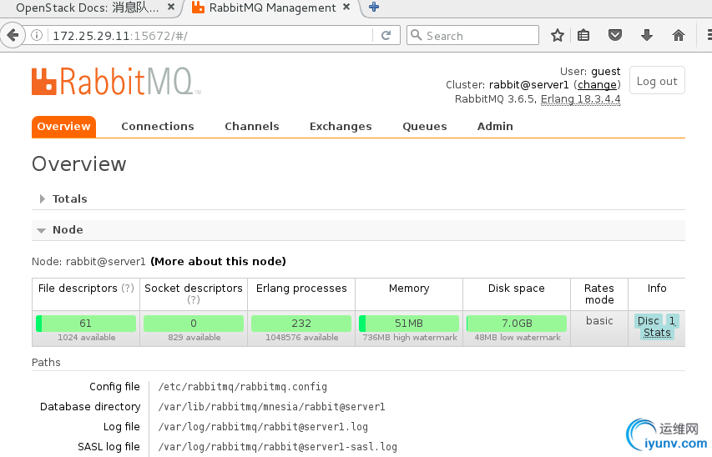Click the Disc info badge
This screenshot has height=457, width=712.
[648, 321]
